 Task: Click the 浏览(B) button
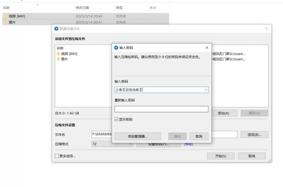coord(254,135)
